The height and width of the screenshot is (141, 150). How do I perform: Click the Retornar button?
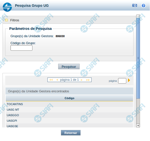pos(71,133)
